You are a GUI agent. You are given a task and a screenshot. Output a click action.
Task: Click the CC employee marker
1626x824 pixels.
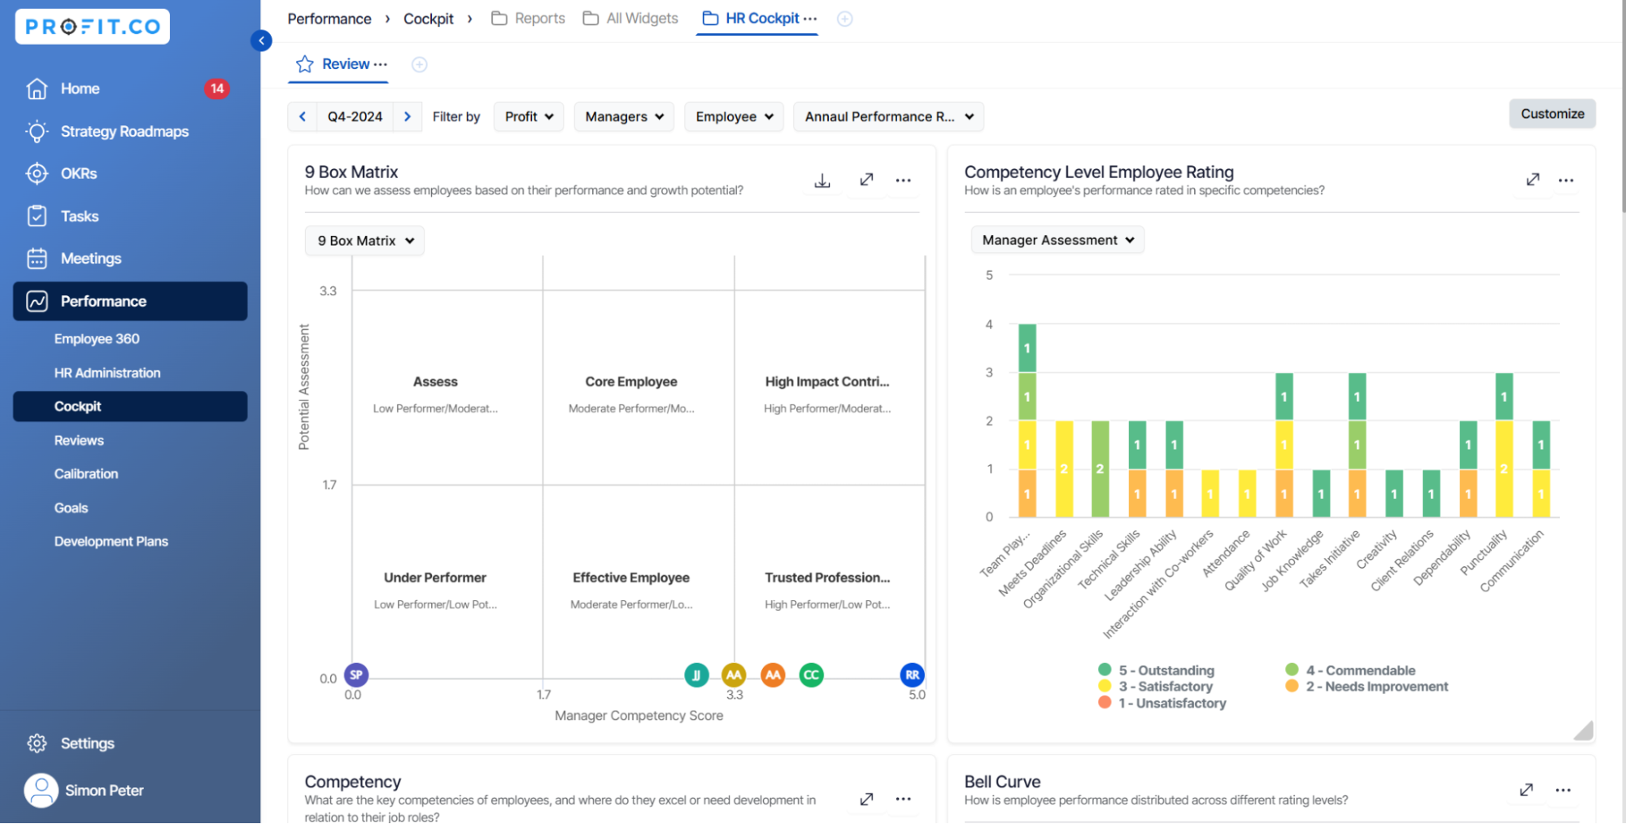click(811, 675)
